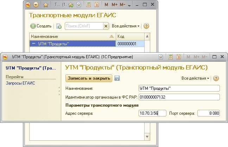The height and width of the screenshot is (147, 228).
Task: Open help in the list window
Action: (x=146, y=26)
